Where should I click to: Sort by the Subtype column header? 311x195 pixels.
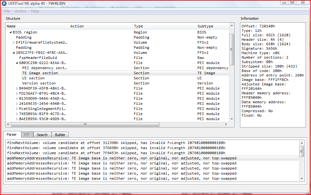point(212,26)
